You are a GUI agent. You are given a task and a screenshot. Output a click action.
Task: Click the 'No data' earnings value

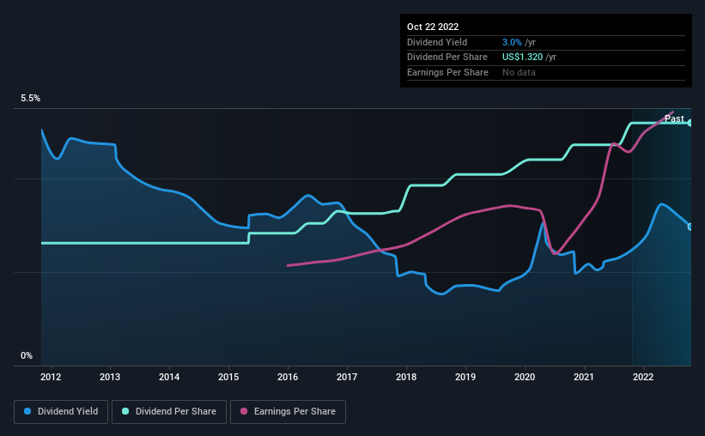pyautogui.click(x=519, y=72)
